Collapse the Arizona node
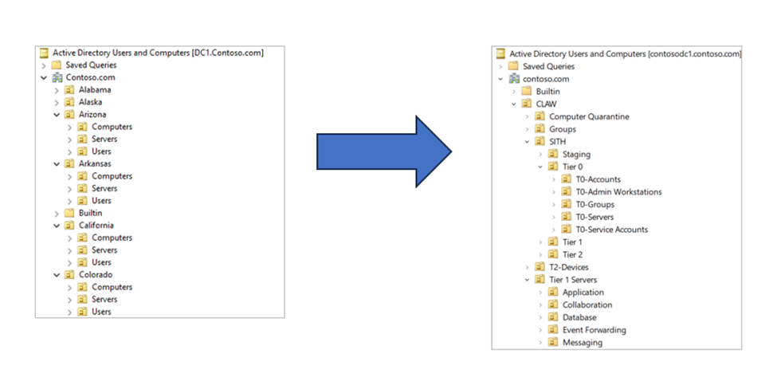The width and height of the screenshot is (777, 389). [57, 115]
